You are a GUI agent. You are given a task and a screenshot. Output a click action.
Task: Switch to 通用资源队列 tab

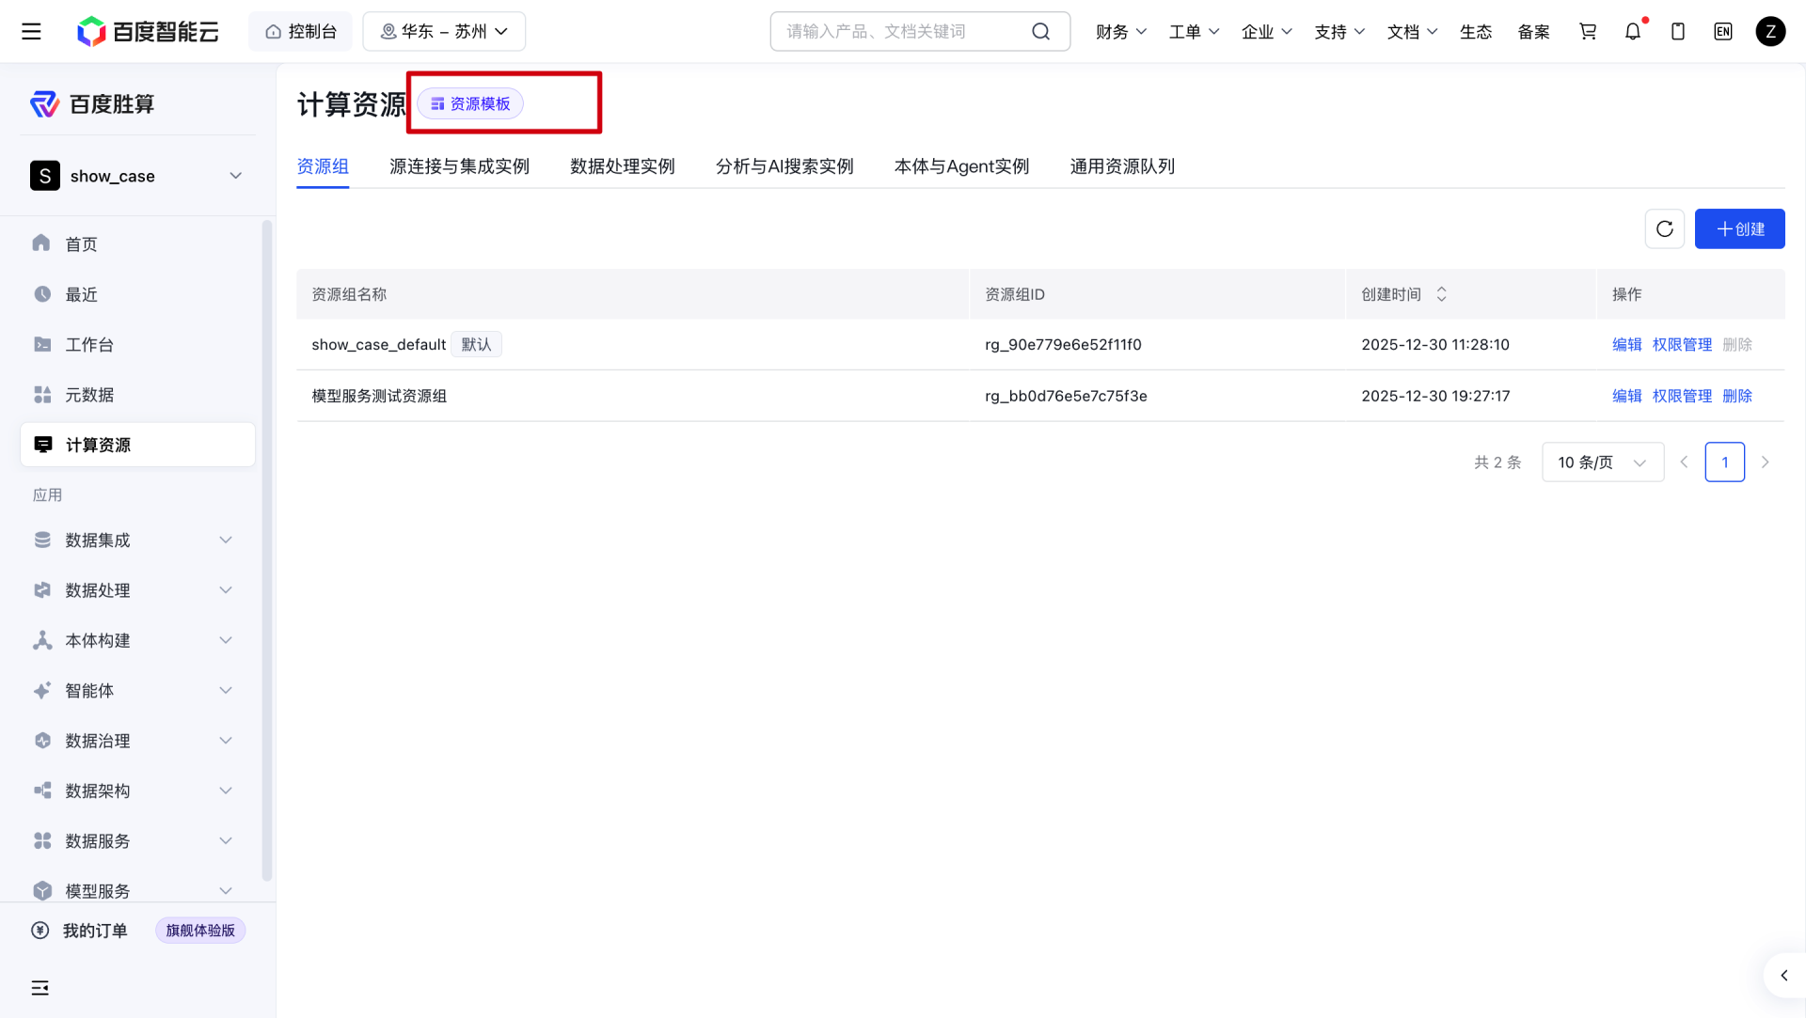click(x=1122, y=166)
